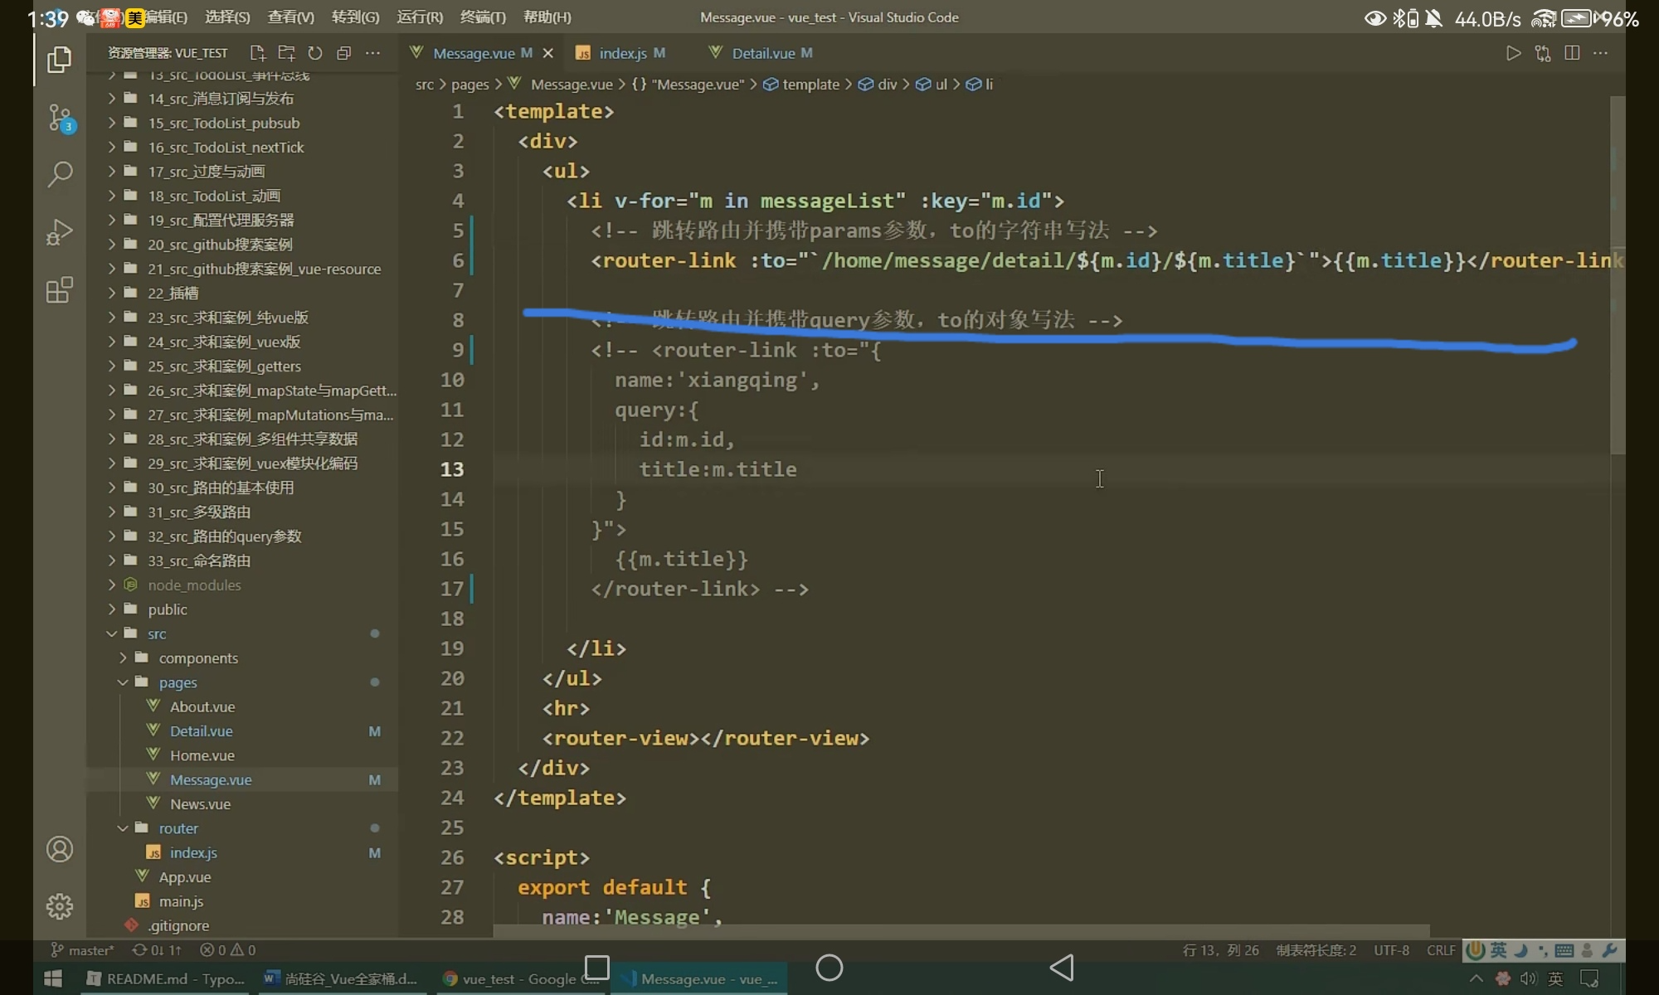Split the editor to the right
The image size is (1659, 995).
pos(1571,53)
